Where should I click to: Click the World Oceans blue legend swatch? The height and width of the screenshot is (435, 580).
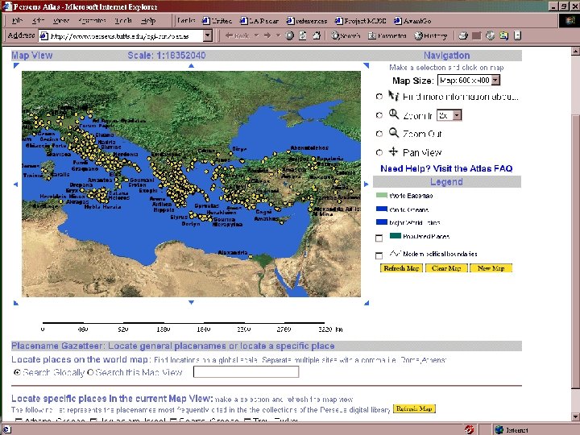click(x=382, y=209)
